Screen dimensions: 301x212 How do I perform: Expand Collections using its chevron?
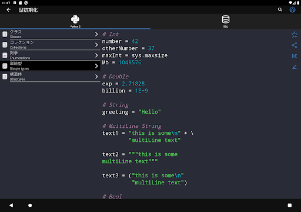[x=96, y=45]
